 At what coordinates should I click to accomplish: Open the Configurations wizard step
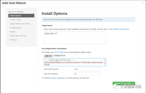(16, 28)
